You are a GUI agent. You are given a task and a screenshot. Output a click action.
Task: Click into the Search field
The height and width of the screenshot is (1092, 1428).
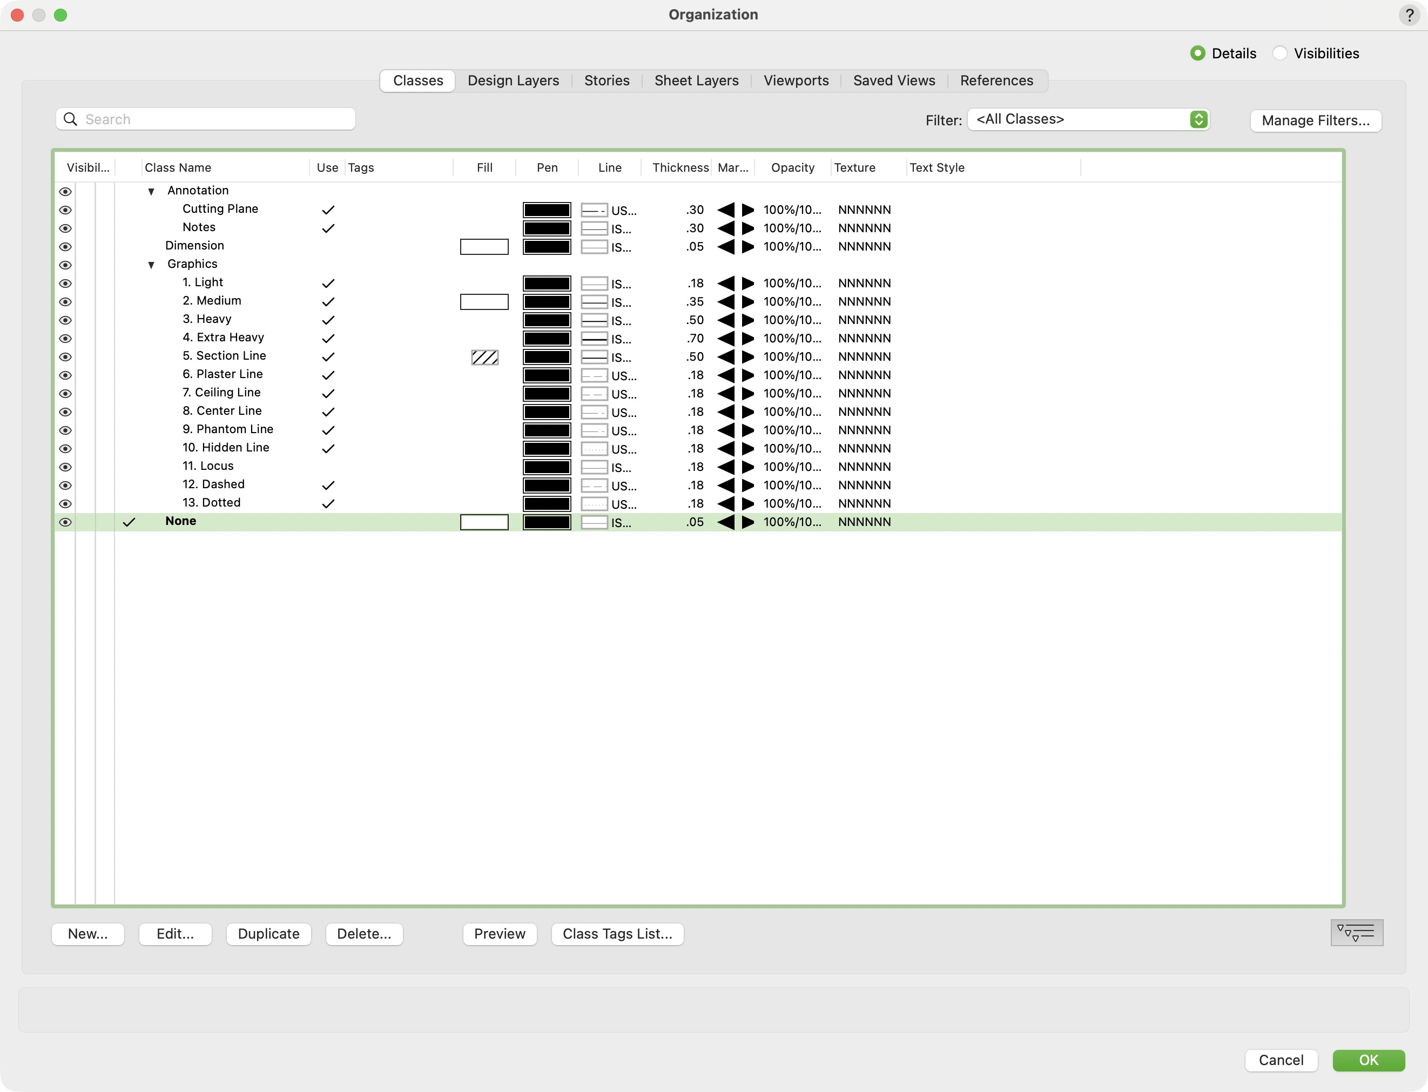(205, 119)
